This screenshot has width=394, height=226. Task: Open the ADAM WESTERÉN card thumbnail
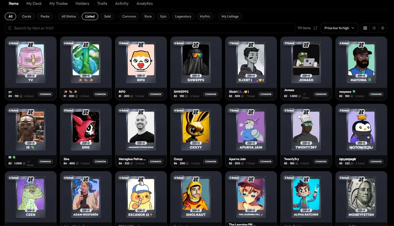(x=86, y=197)
